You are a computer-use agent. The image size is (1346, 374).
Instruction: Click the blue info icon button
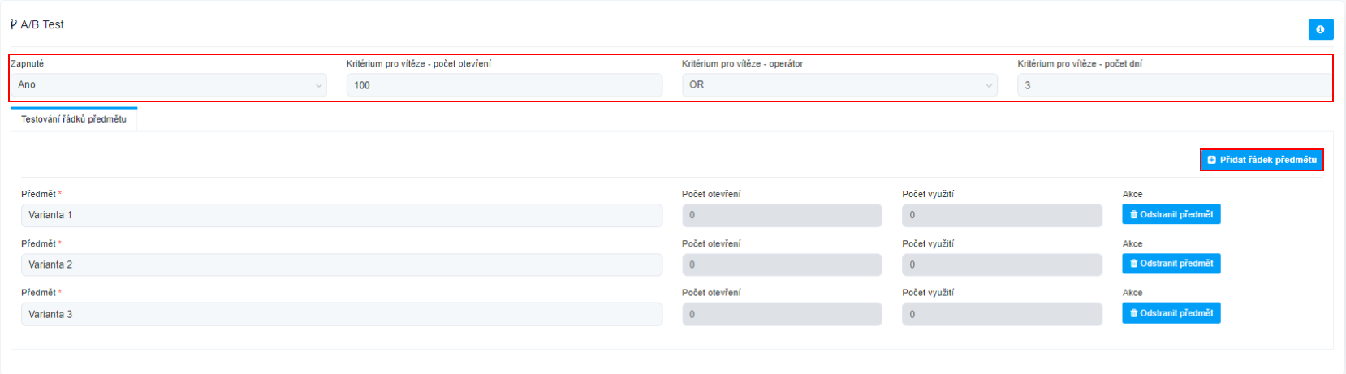(x=1320, y=29)
